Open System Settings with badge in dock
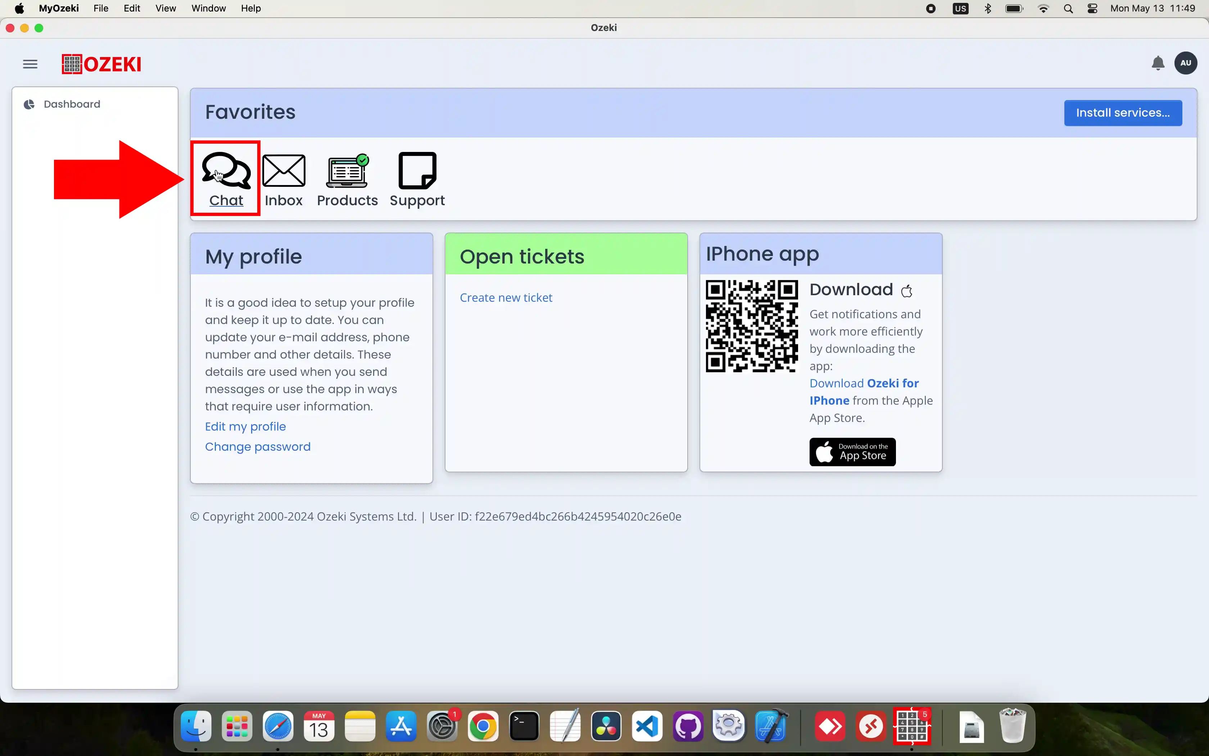 [442, 726]
